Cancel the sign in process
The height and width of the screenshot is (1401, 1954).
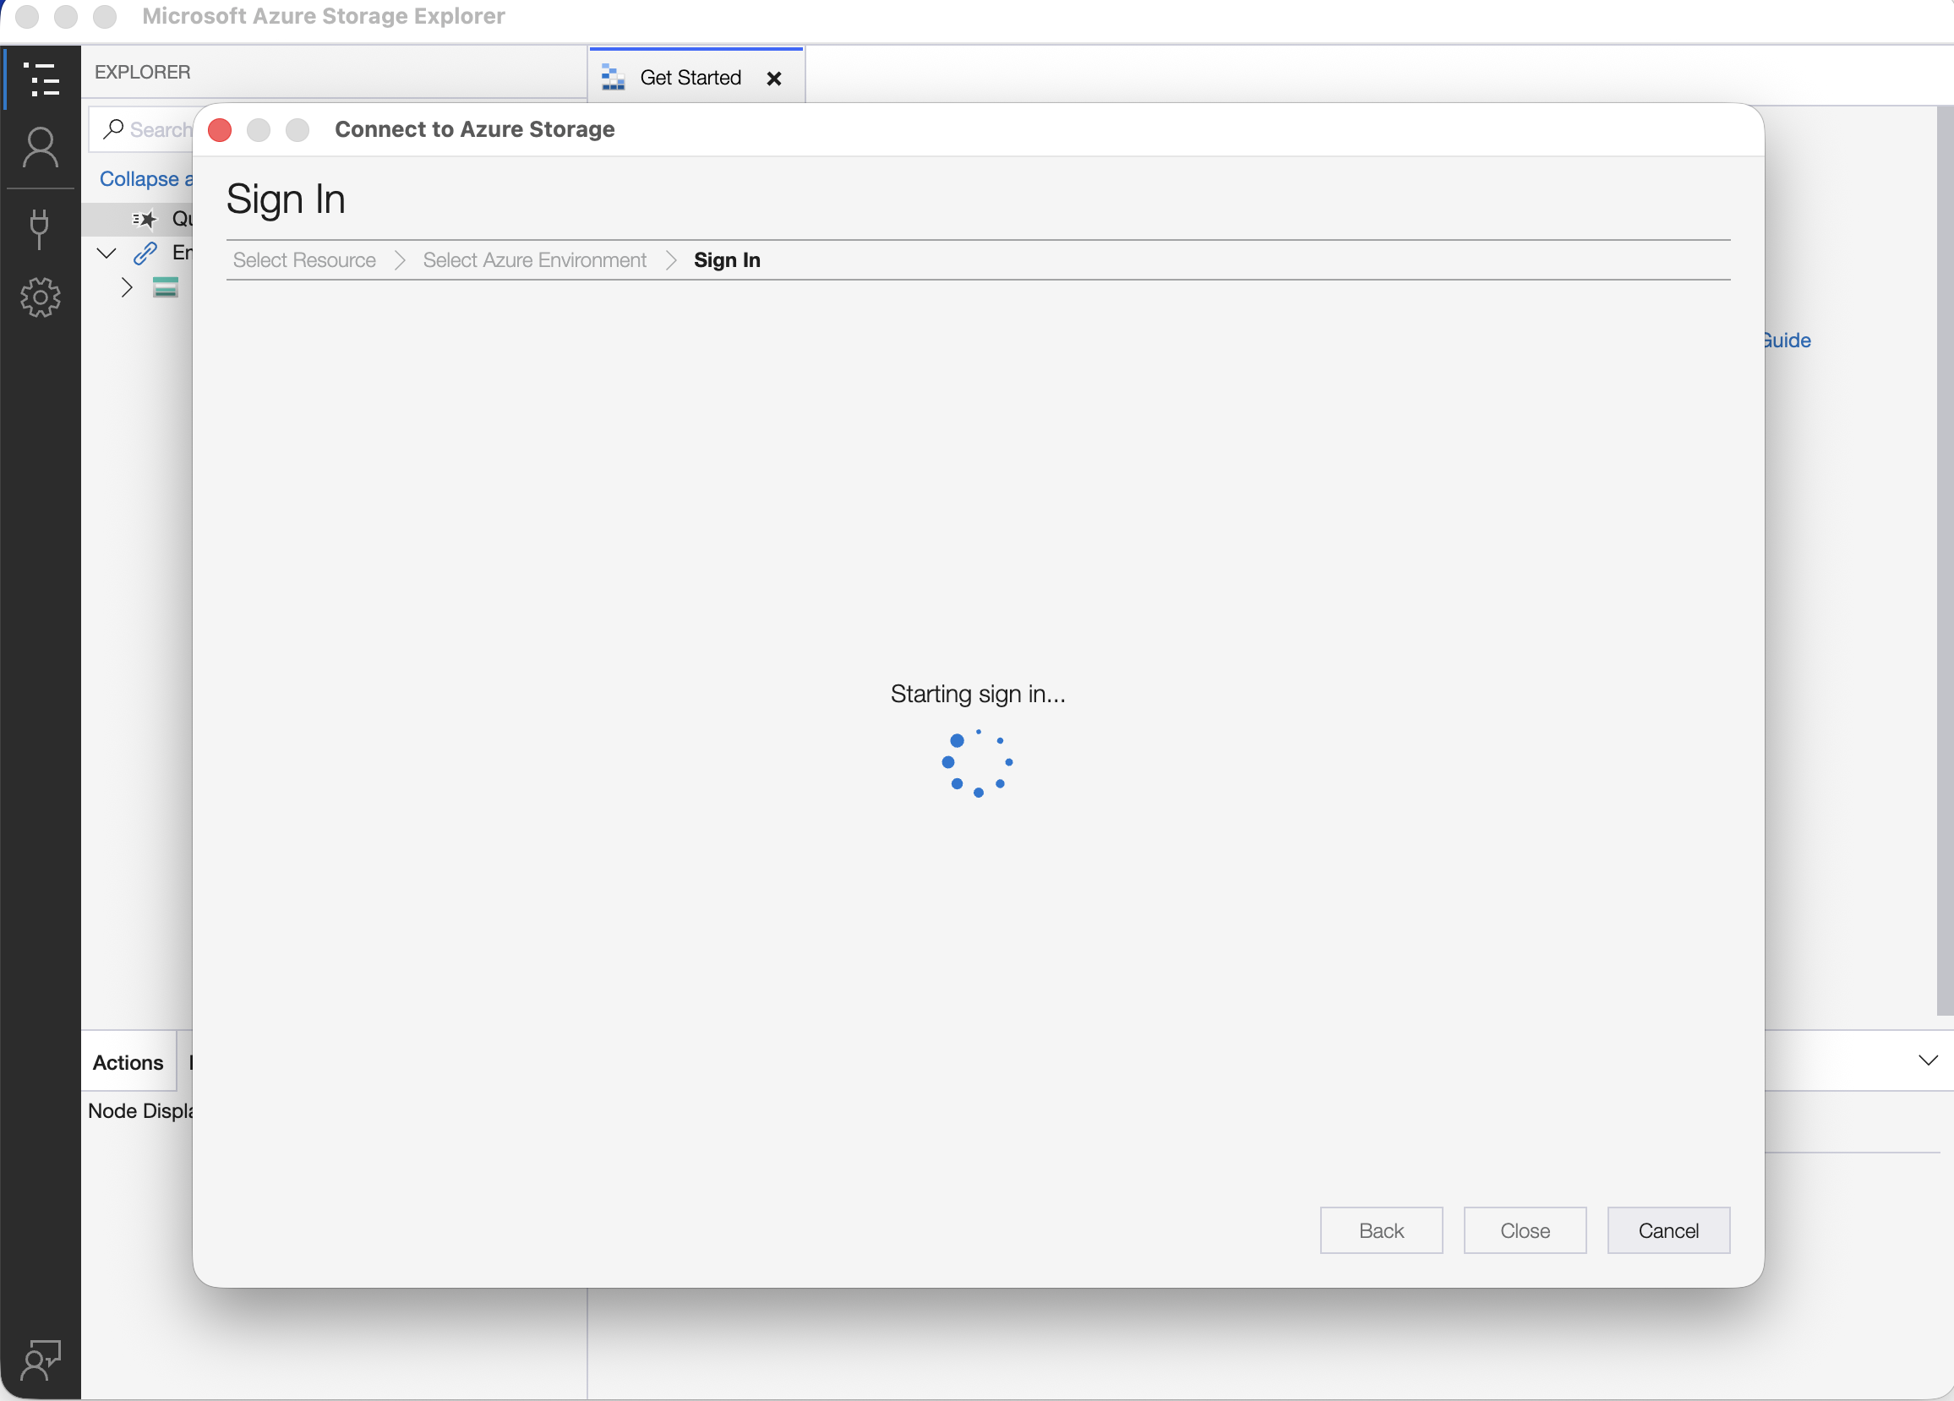pos(1669,1230)
